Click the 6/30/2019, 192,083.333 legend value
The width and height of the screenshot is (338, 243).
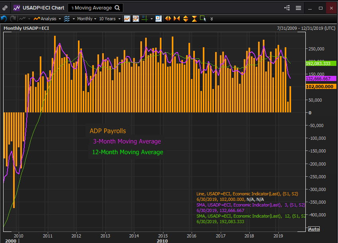(220, 222)
